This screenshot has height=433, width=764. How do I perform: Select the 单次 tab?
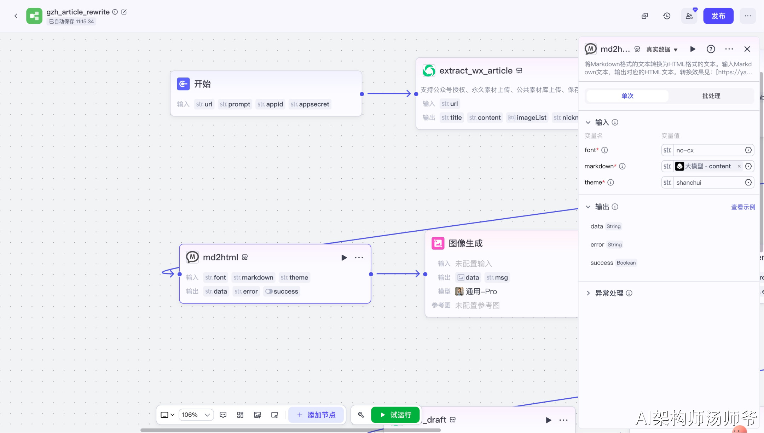pyautogui.click(x=627, y=96)
